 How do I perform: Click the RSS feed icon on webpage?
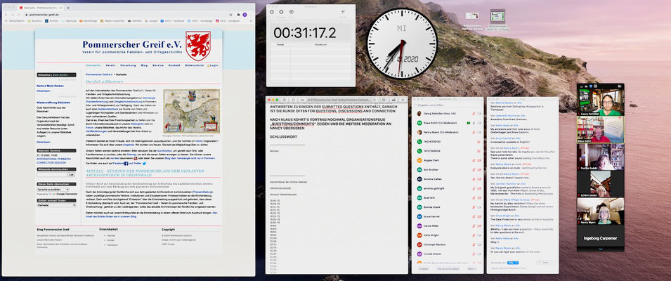136,158
